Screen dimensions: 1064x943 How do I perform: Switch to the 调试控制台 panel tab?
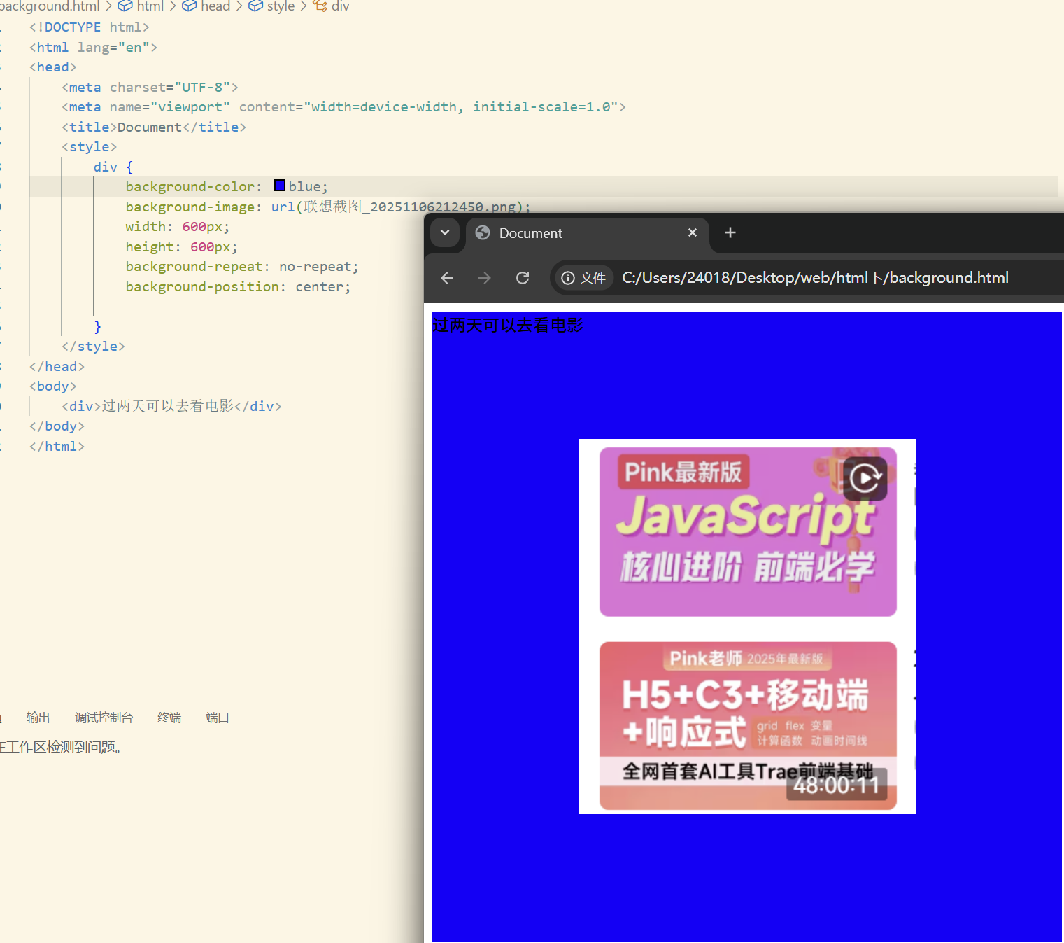(104, 718)
